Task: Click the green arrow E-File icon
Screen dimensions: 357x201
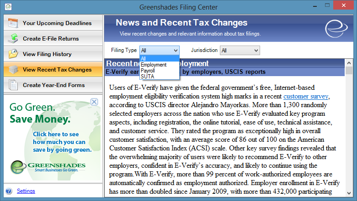Action: (x=13, y=38)
